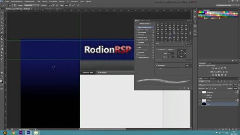The width and height of the screenshot is (240, 135).
Task: Select the Zoom tool
Action: 2,76
